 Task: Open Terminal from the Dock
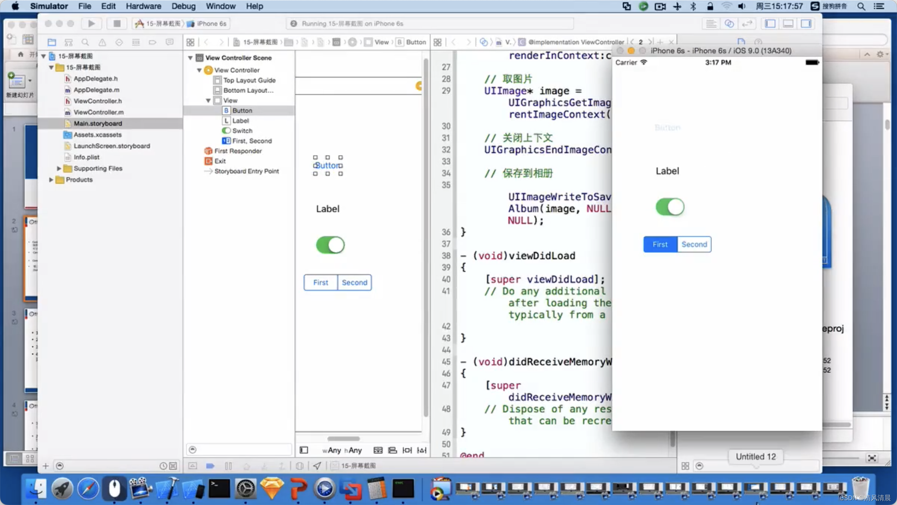tap(219, 489)
